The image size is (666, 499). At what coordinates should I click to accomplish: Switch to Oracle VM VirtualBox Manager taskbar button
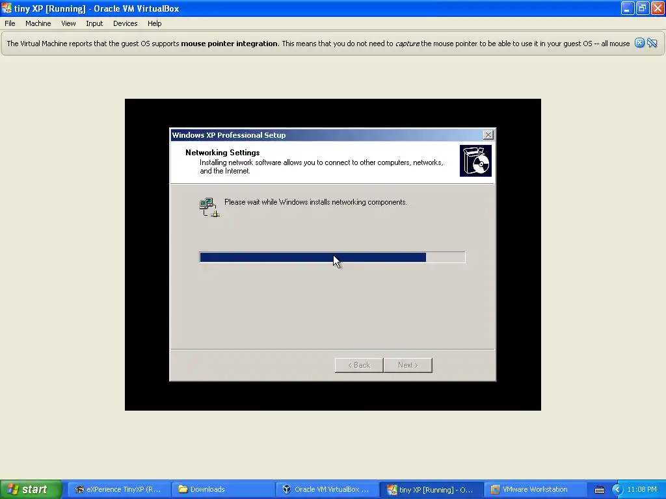(x=327, y=489)
